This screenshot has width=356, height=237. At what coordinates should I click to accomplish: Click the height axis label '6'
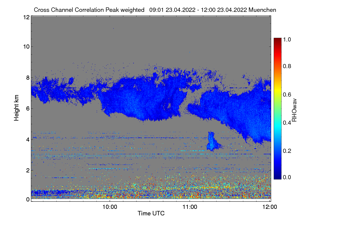point(28,108)
